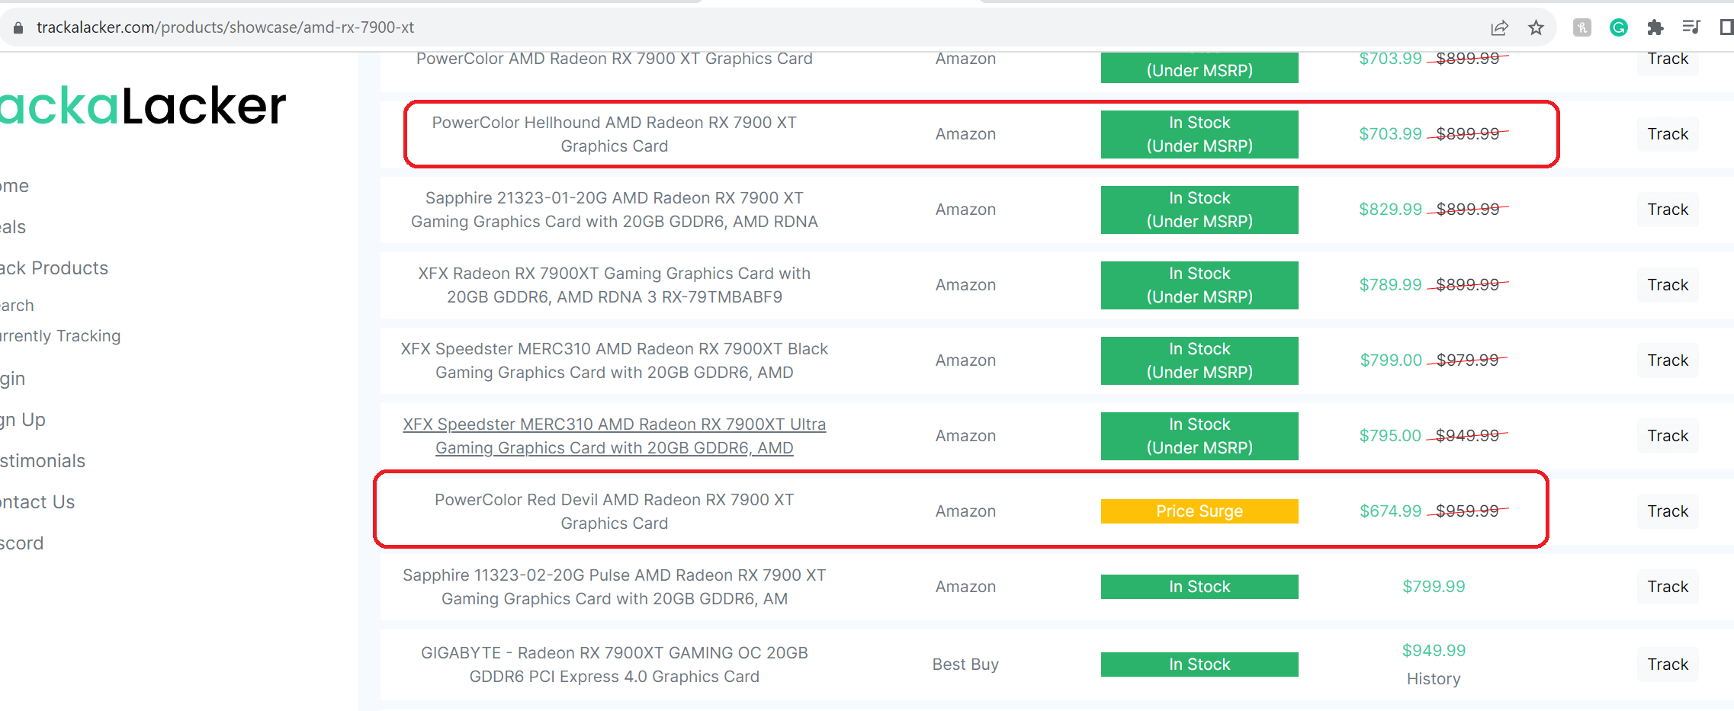Open the Grammarly extension icon
1734x711 pixels.
pos(1619,28)
